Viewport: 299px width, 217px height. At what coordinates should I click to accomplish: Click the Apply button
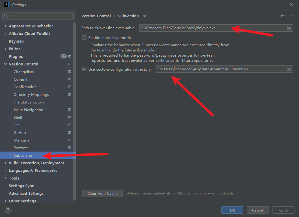[x=283, y=210]
